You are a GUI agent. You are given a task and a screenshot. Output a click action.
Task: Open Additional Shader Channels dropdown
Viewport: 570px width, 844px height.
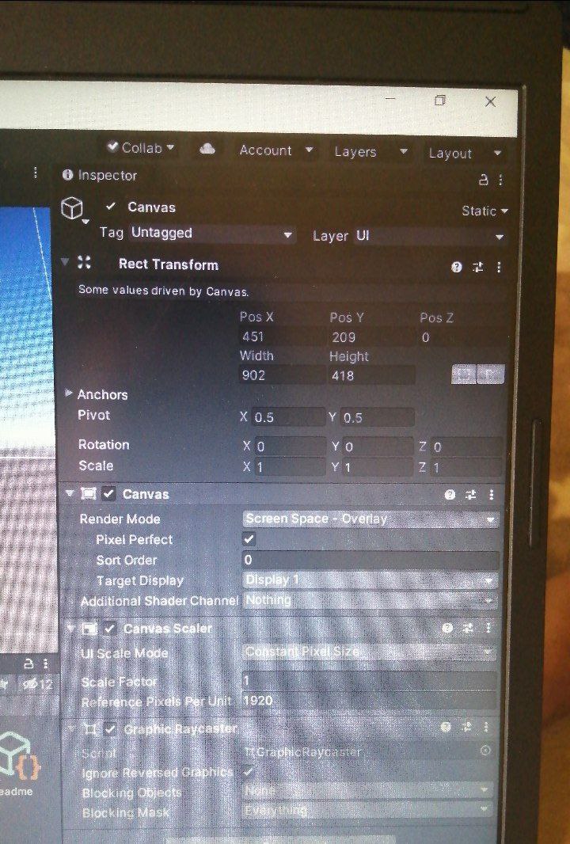(x=370, y=600)
